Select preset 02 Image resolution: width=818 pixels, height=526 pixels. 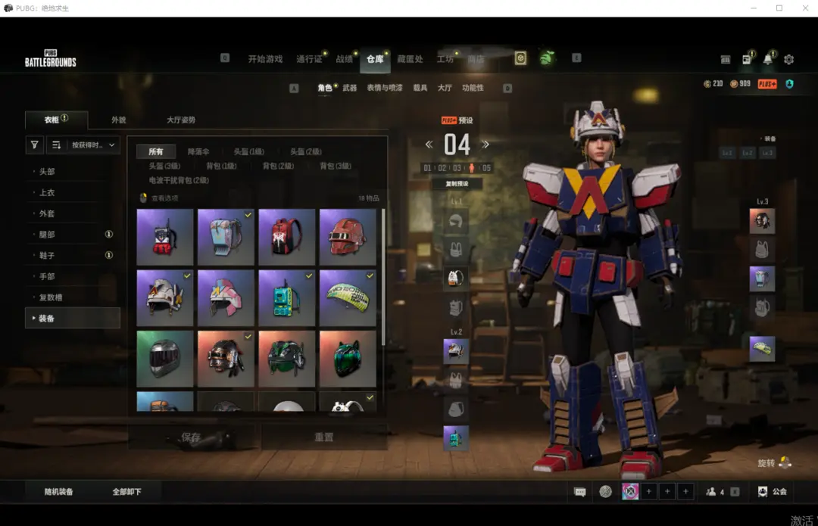pyautogui.click(x=442, y=168)
